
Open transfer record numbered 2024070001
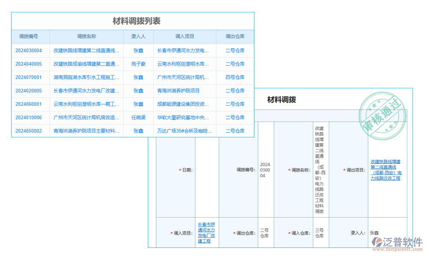tap(28, 77)
